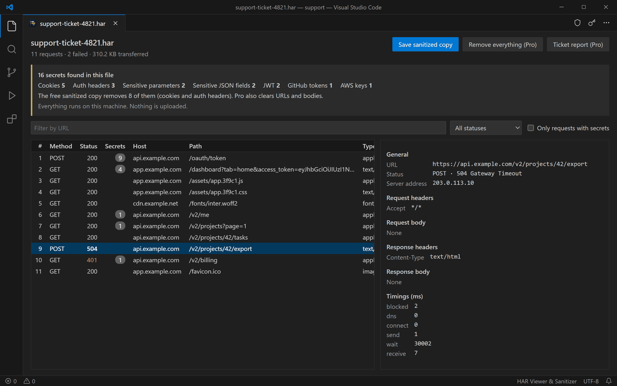
Task: Click the wait timing value 30002
Action: [423, 344]
